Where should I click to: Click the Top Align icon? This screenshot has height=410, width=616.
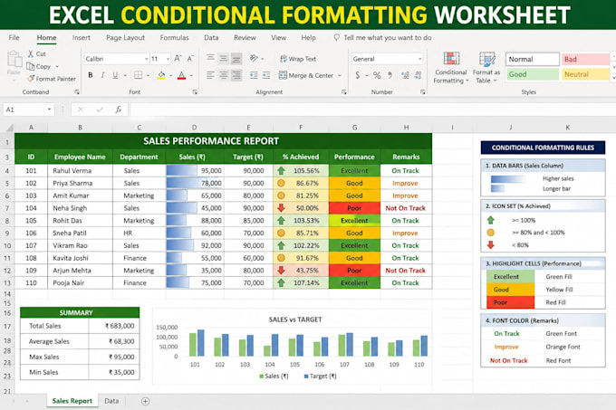point(210,59)
